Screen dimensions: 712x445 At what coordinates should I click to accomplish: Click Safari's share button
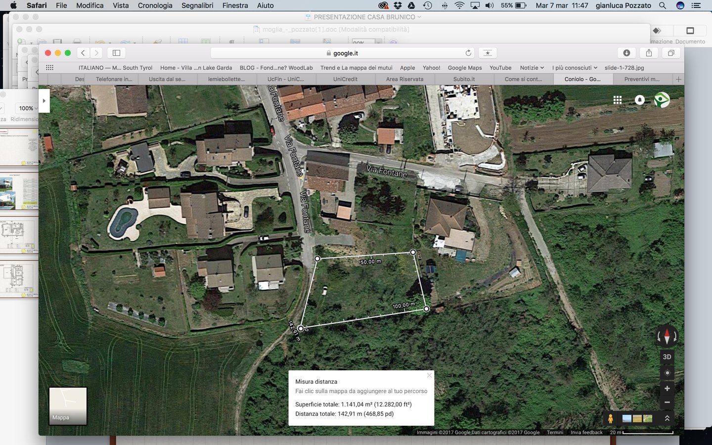pos(649,53)
